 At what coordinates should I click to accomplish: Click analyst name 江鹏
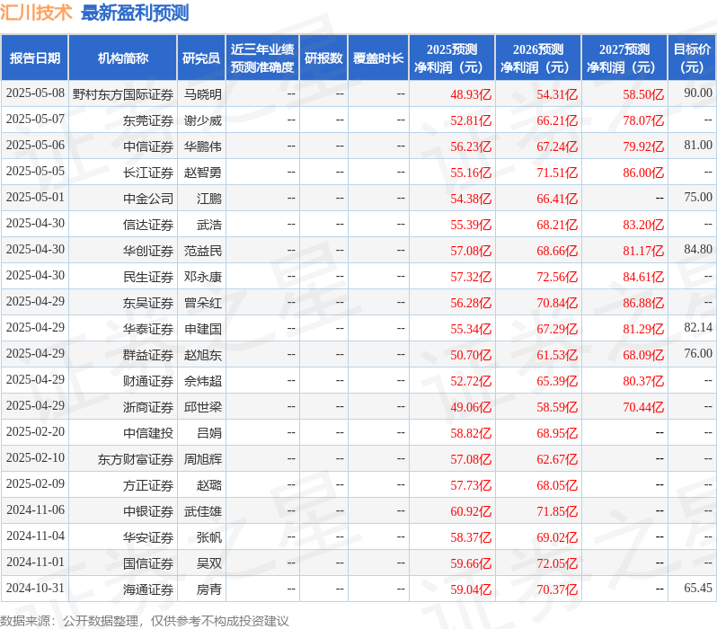tap(209, 199)
